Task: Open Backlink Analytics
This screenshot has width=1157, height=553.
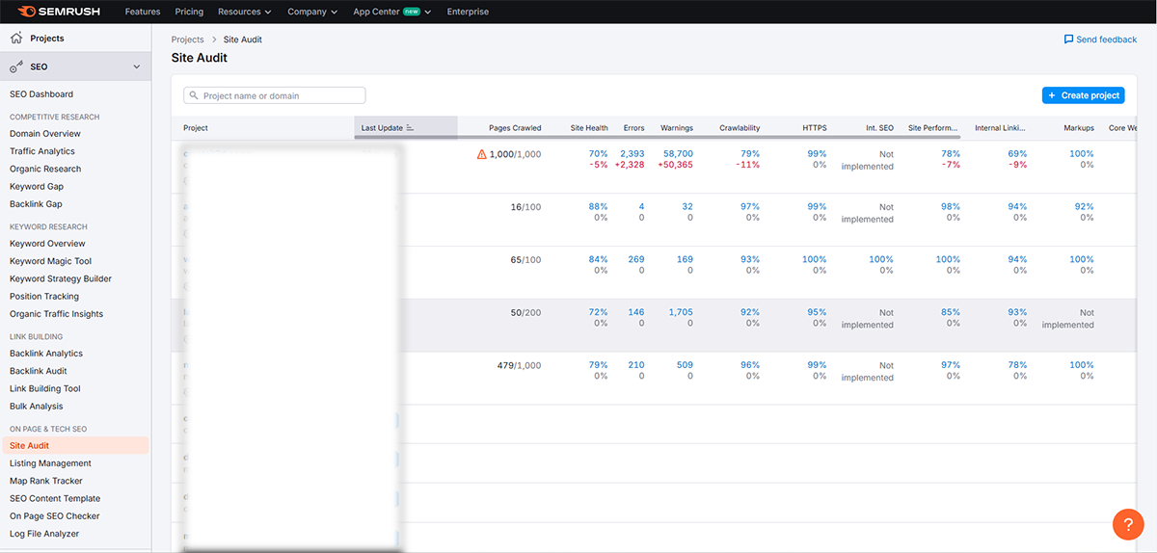Action: 46,354
